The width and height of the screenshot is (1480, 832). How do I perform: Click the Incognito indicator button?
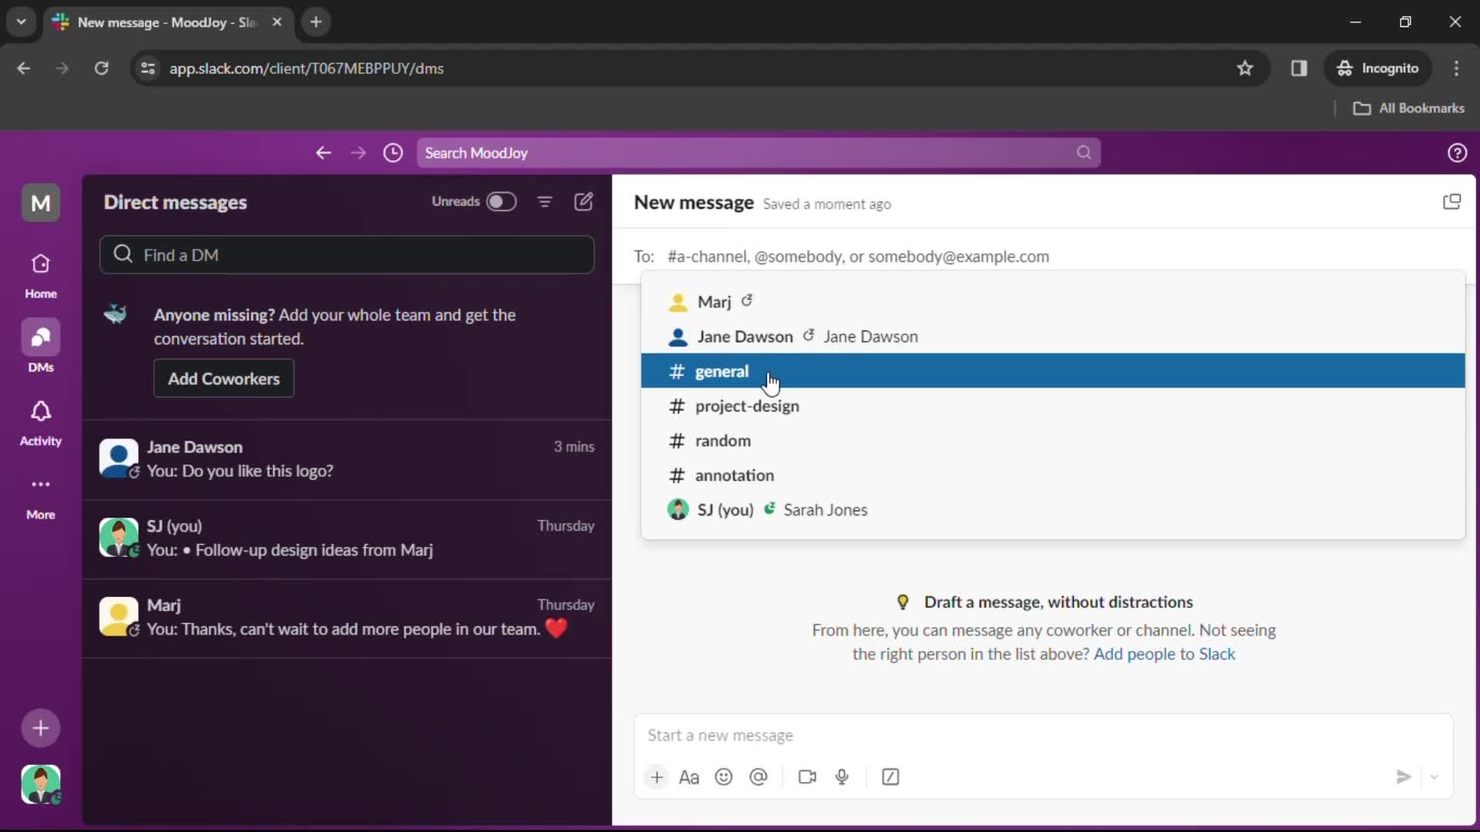tap(1377, 69)
